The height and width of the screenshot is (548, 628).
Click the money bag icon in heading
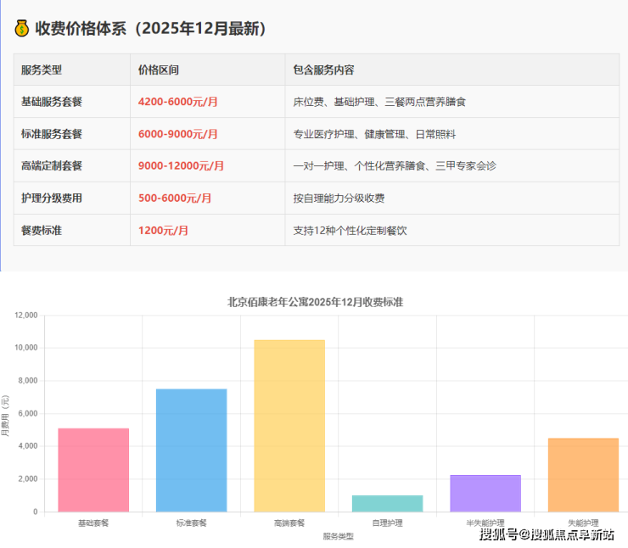(x=22, y=29)
